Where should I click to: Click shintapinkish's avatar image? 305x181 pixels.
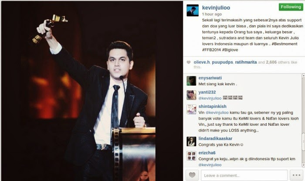click(191, 109)
